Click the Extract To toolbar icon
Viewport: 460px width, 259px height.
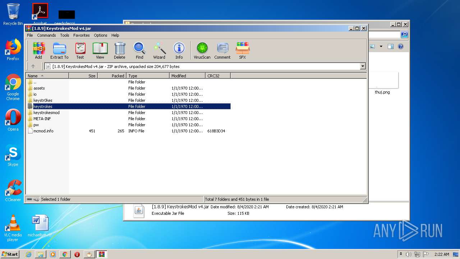coord(59,50)
